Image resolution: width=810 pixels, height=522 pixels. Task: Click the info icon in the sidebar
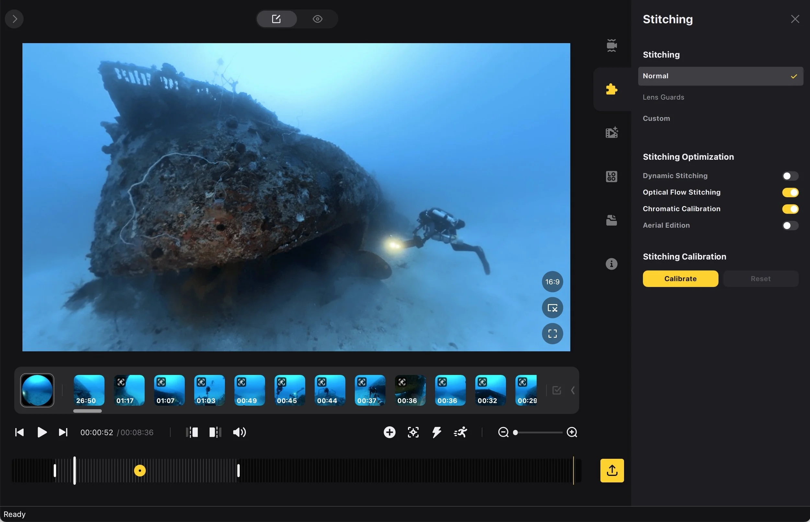click(x=611, y=264)
